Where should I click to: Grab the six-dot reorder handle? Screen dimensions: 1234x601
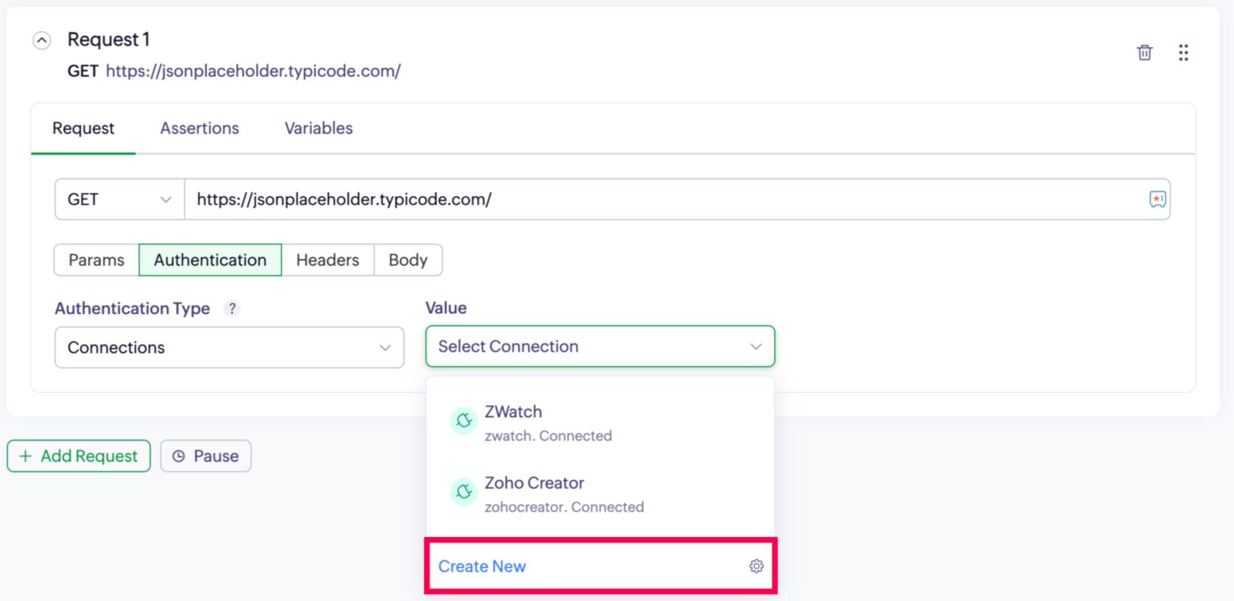click(x=1183, y=53)
